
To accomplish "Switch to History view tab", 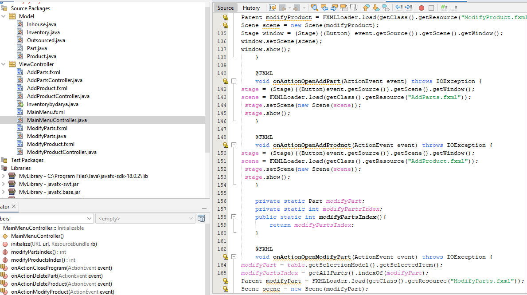I will [x=251, y=8].
